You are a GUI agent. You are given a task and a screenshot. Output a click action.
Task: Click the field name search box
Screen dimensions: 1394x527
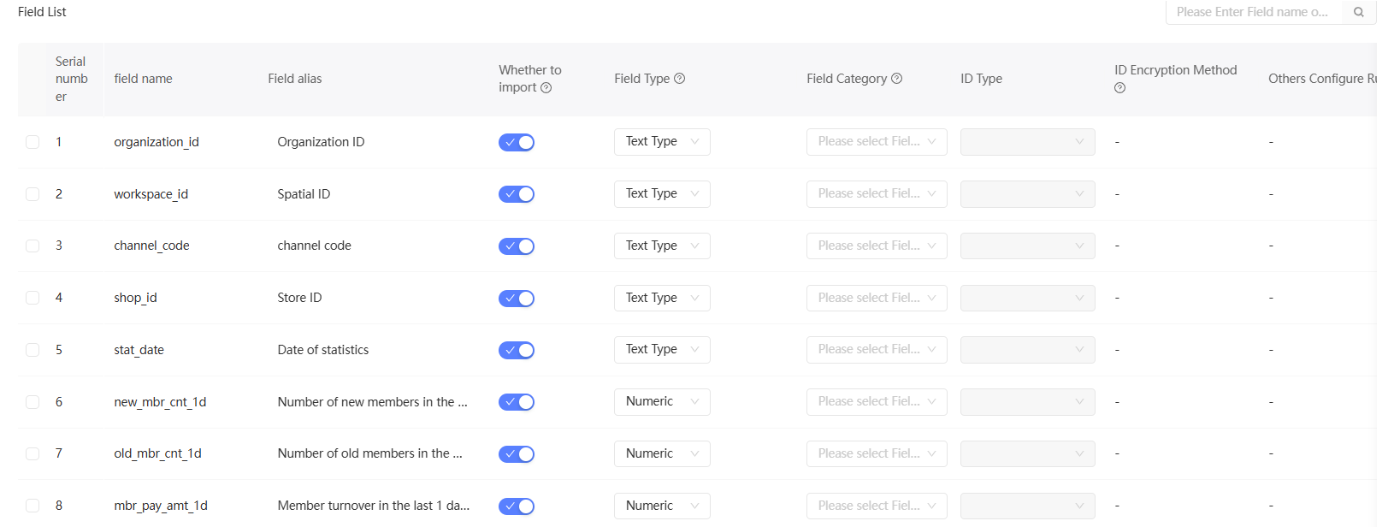point(1252,12)
